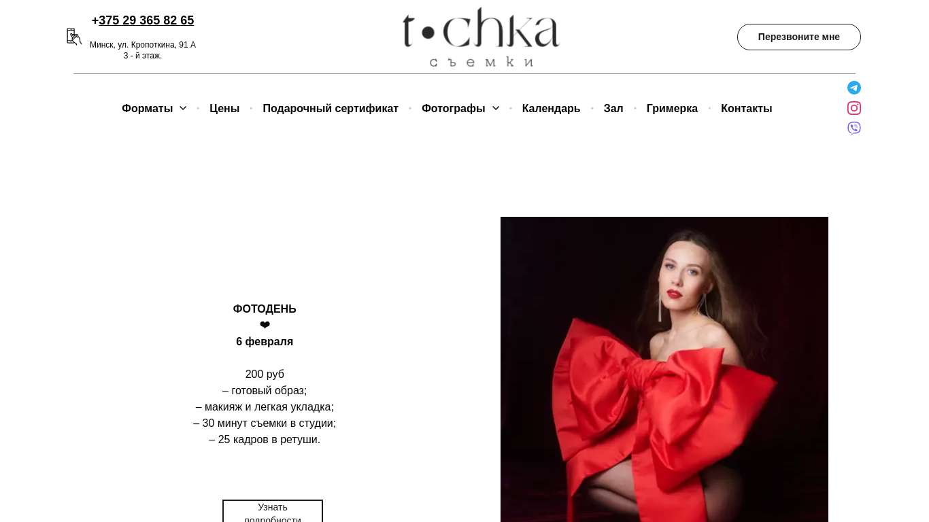Open the Фотографы menu item
This screenshot has width=929, height=522.
click(454, 109)
